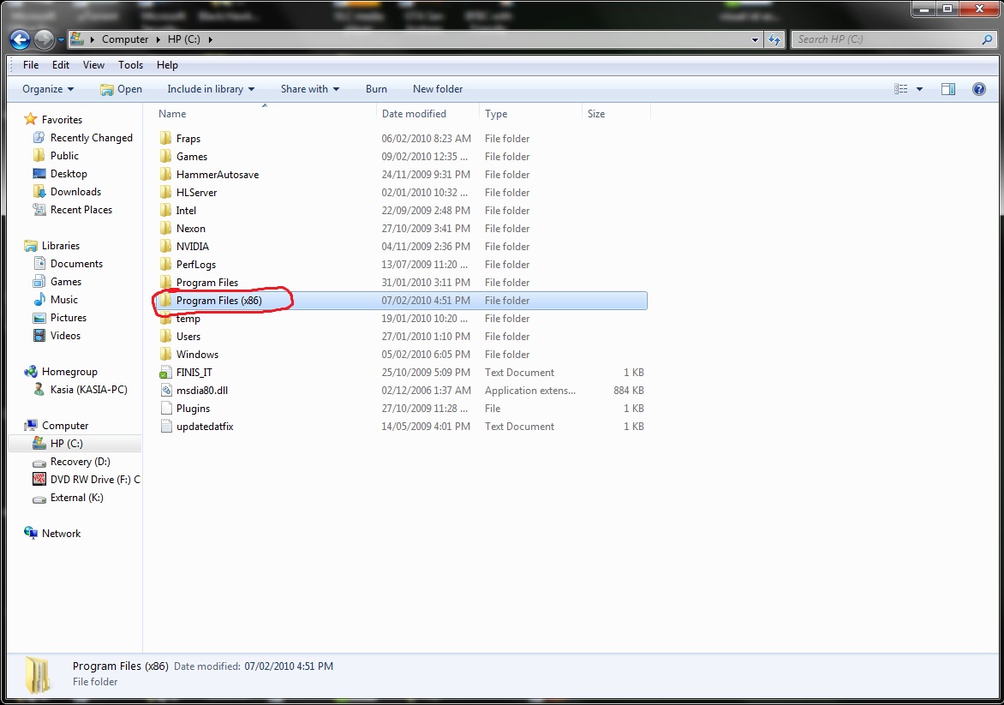Click the Burn button
The height and width of the screenshot is (705, 1004).
(376, 89)
